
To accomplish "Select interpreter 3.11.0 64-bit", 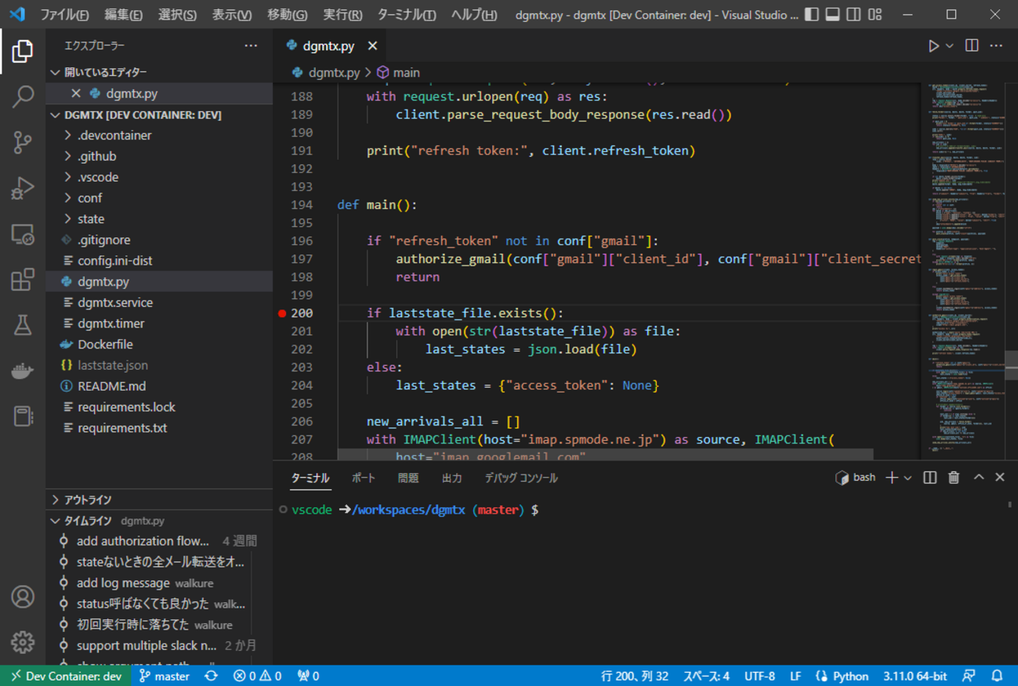I will point(915,676).
